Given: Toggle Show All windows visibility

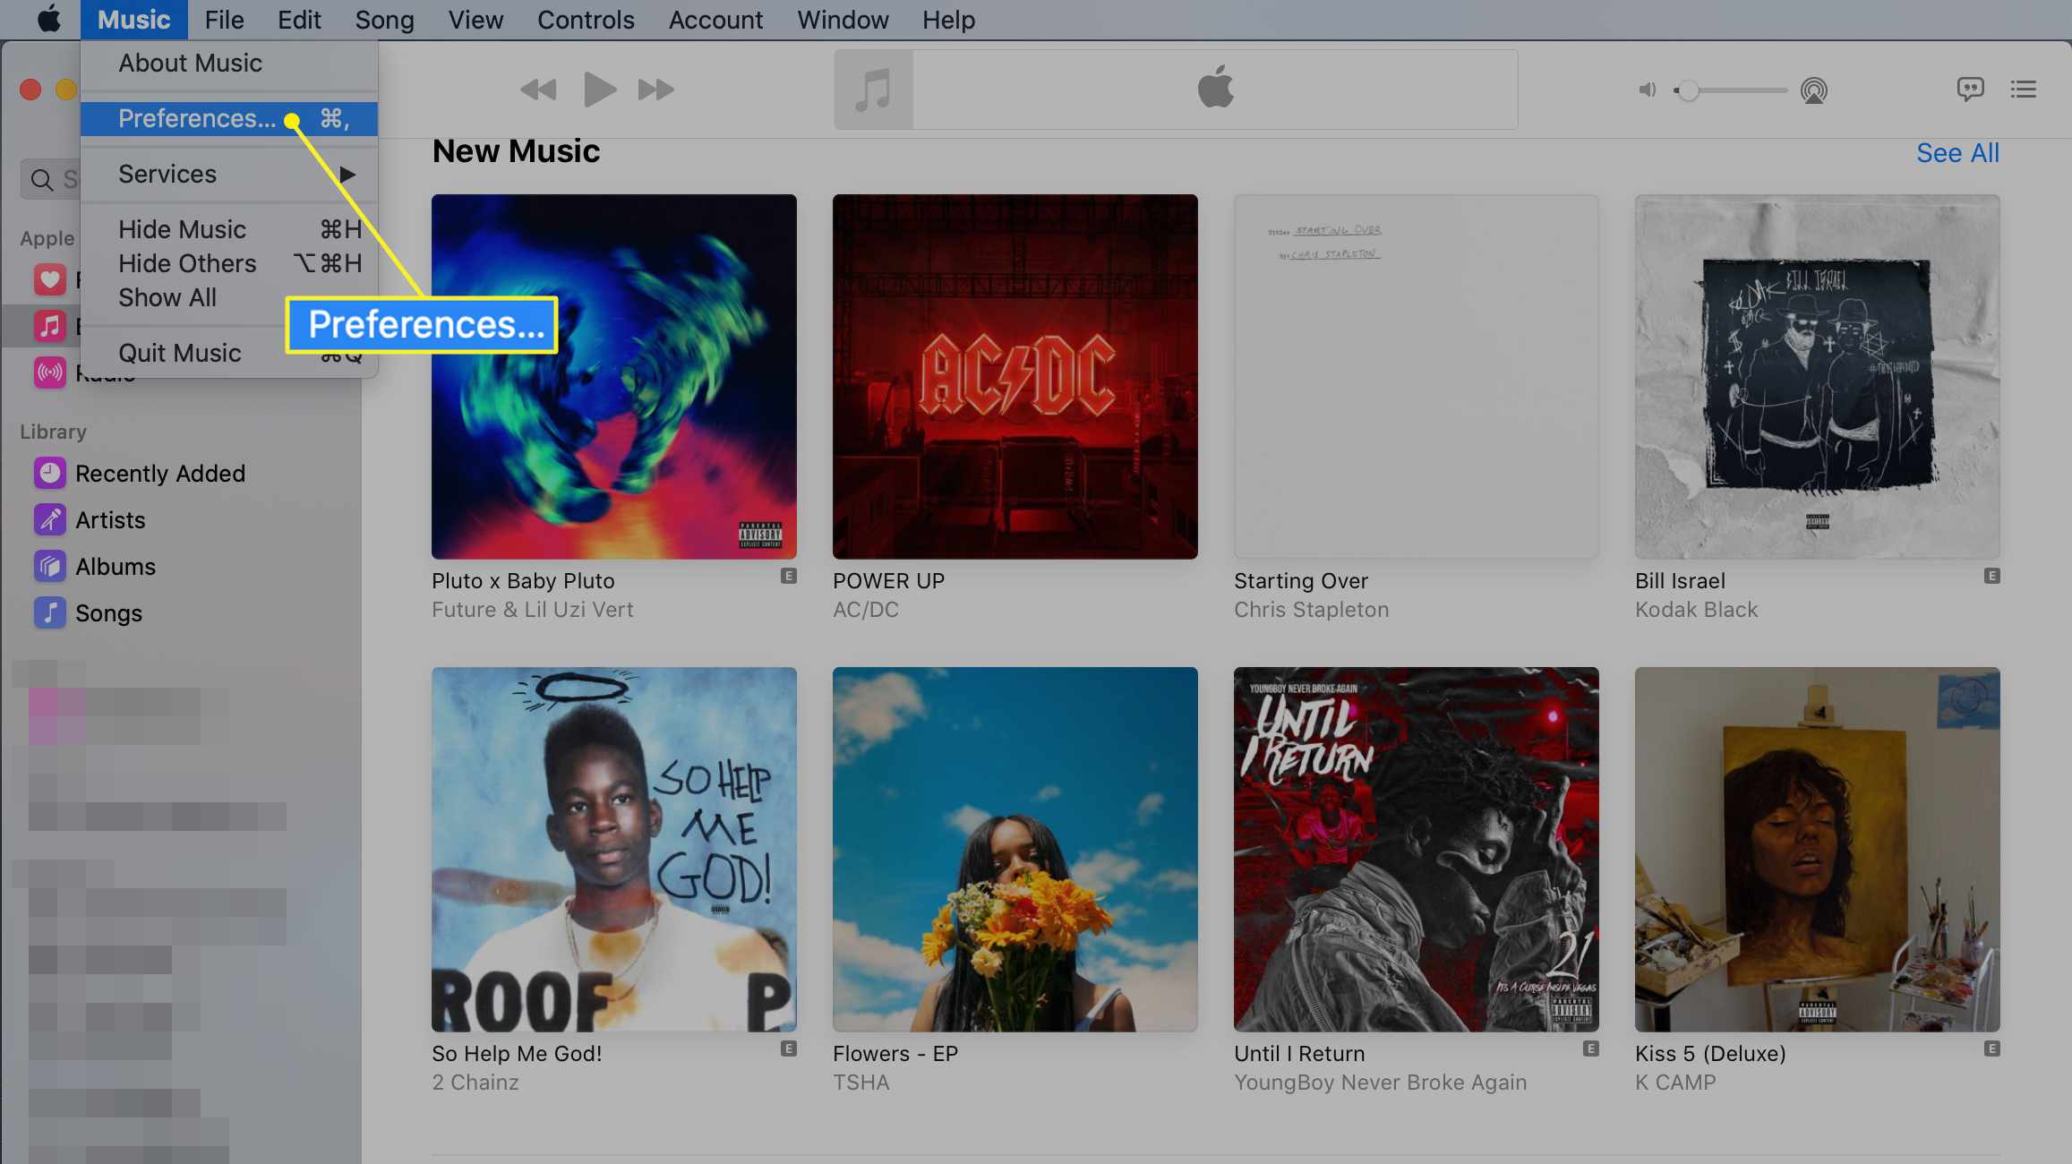Looking at the screenshot, I should coord(165,297).
